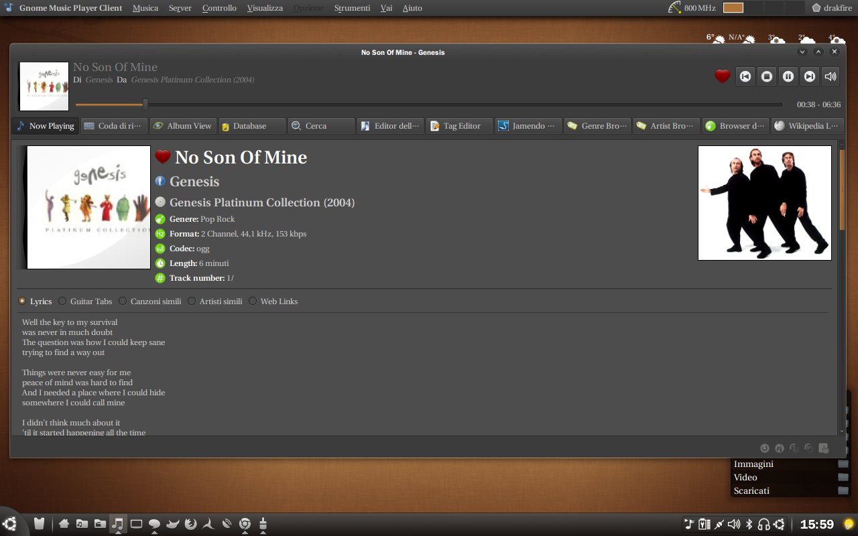Screen dimensions: 858x536
Task: Click the small album thumbnail in the header
Action: [44, 86]
